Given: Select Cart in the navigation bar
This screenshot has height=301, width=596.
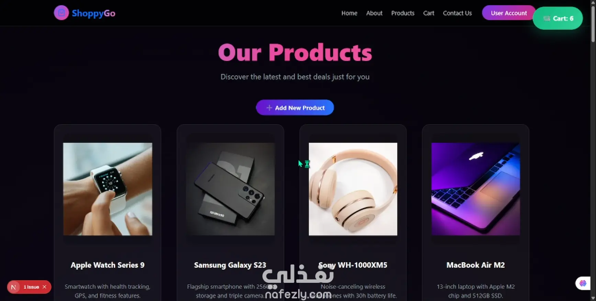Looking at the screenshot, I should click(428, 13).
